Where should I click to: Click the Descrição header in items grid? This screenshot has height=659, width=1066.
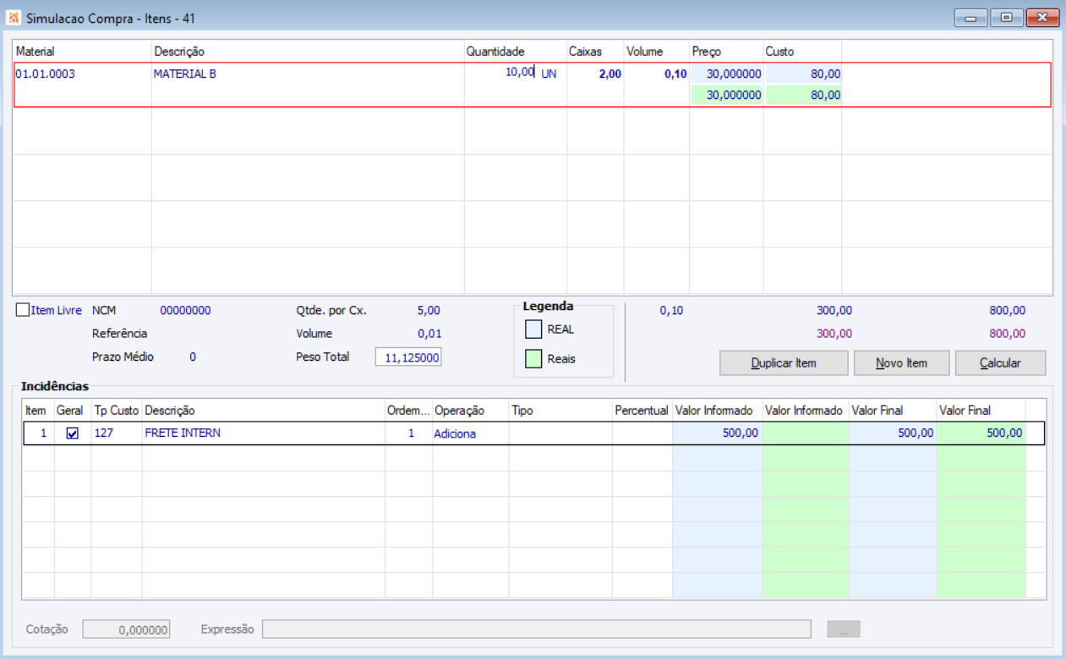(308, 52)
